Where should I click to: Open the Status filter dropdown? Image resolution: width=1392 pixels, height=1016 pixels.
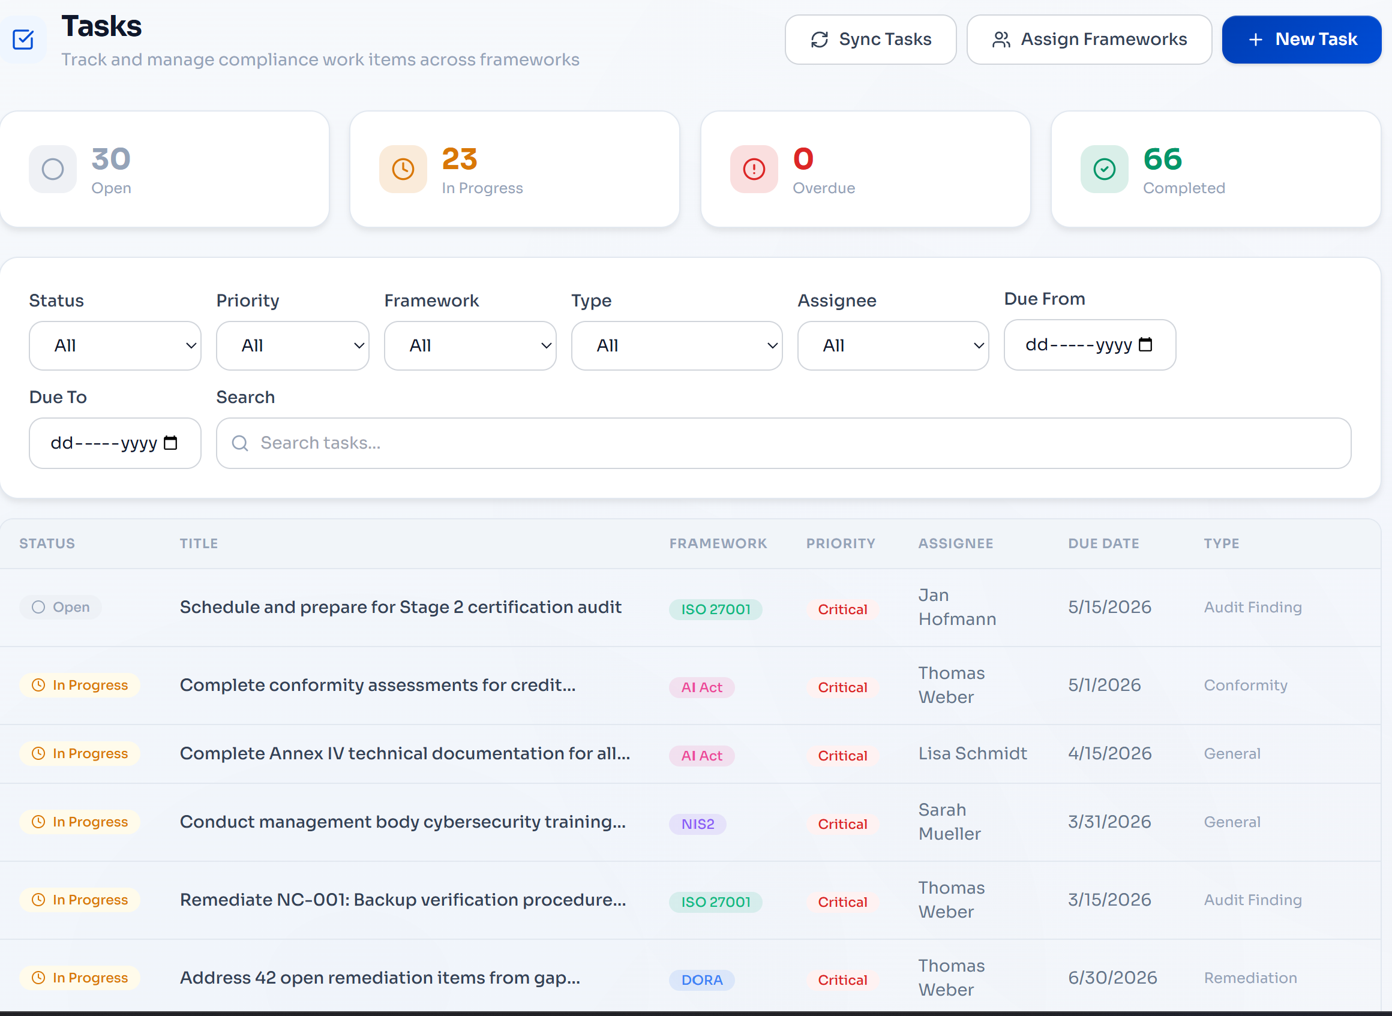(115, 345)
